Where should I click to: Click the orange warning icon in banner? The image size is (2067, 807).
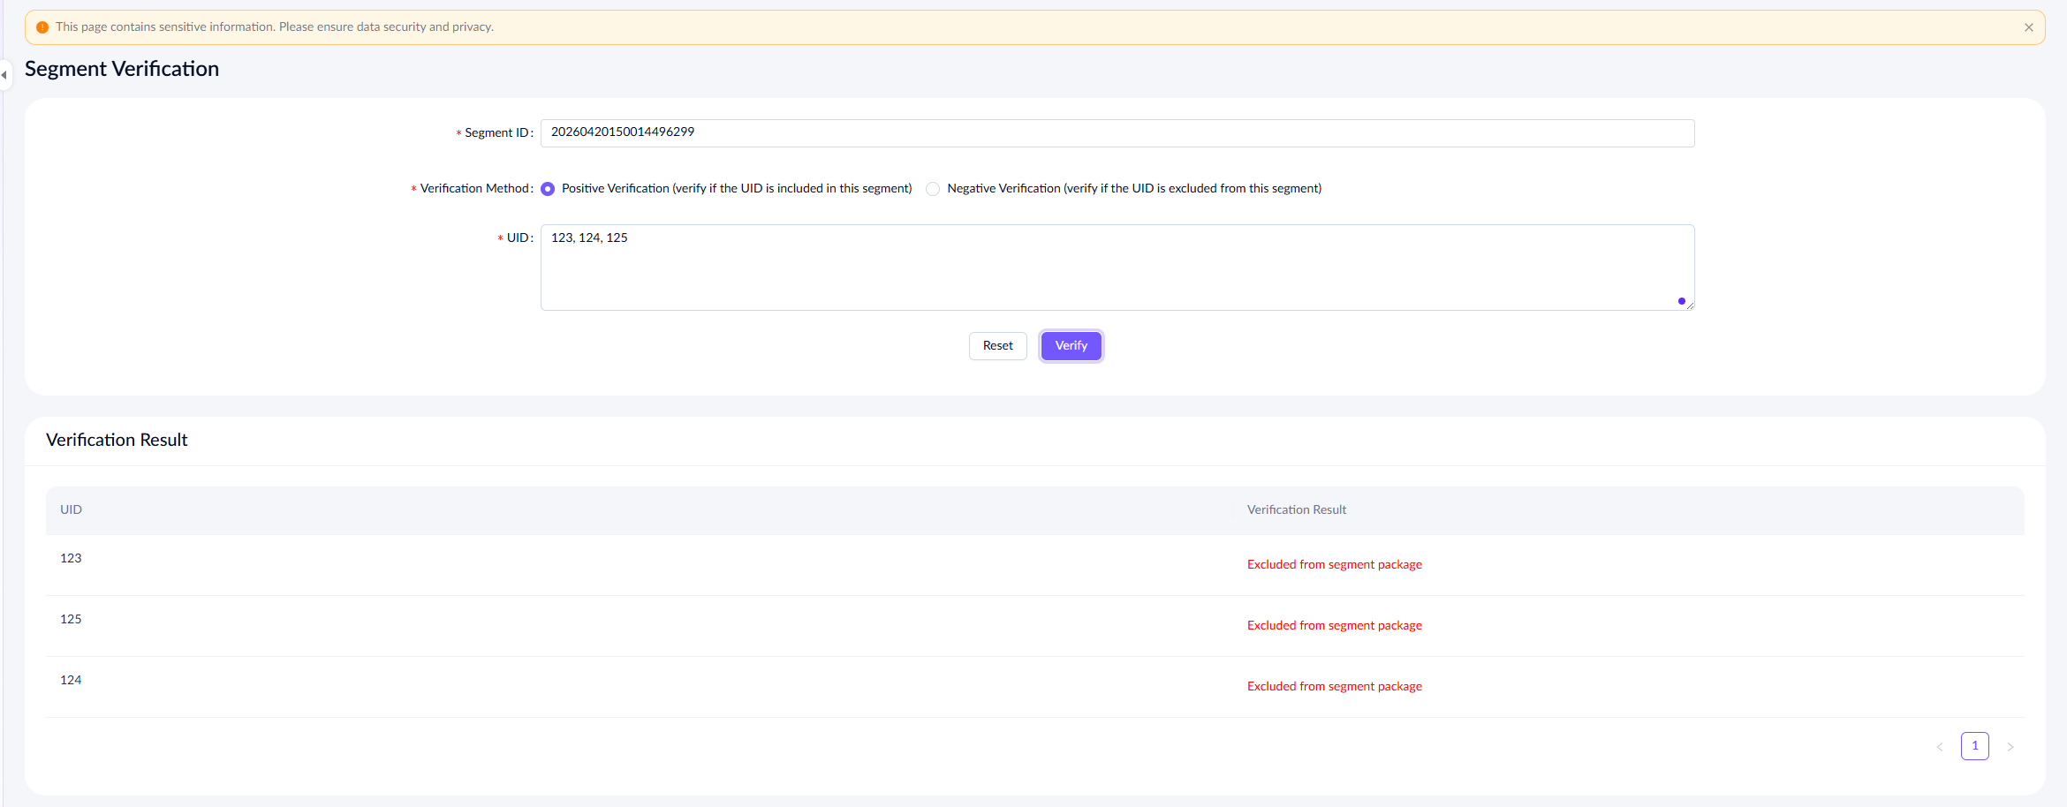tap(42, 27)
